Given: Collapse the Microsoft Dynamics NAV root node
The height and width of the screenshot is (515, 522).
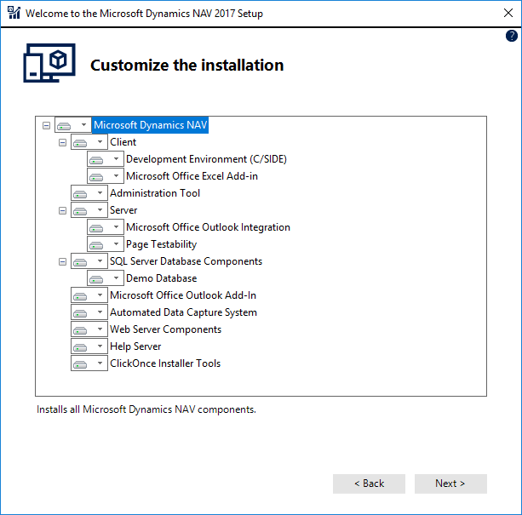Looking at the screenshot, I should (x=46, y=125).
